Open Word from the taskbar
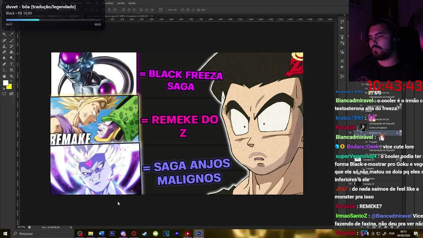Screen dimensions: 423x238 pyautogui.click(x=101, y=234)
